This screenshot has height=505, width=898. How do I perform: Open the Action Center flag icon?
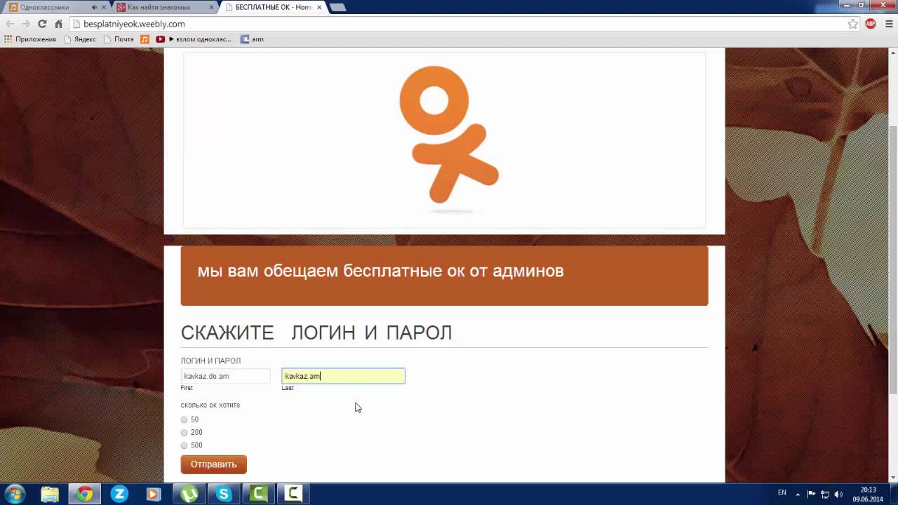pyautogui.click(x=812, y=494)
